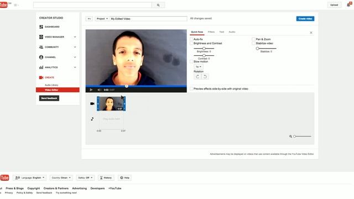
Task: Click the My Edited Video title field
Action: [x=148, y=19]
